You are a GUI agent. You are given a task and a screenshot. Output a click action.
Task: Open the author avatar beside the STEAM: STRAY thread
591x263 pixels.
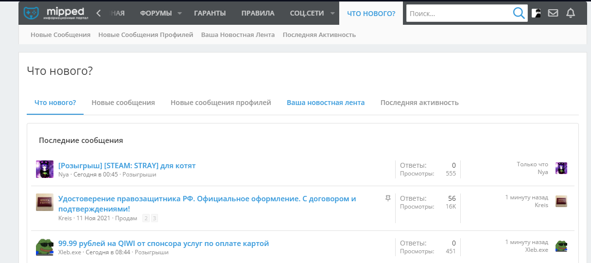click(45, 169)
